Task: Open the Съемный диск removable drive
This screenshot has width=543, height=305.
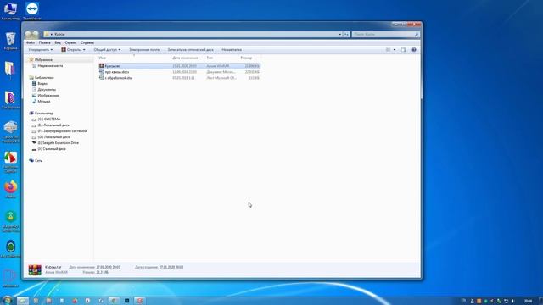Action: 52,149
